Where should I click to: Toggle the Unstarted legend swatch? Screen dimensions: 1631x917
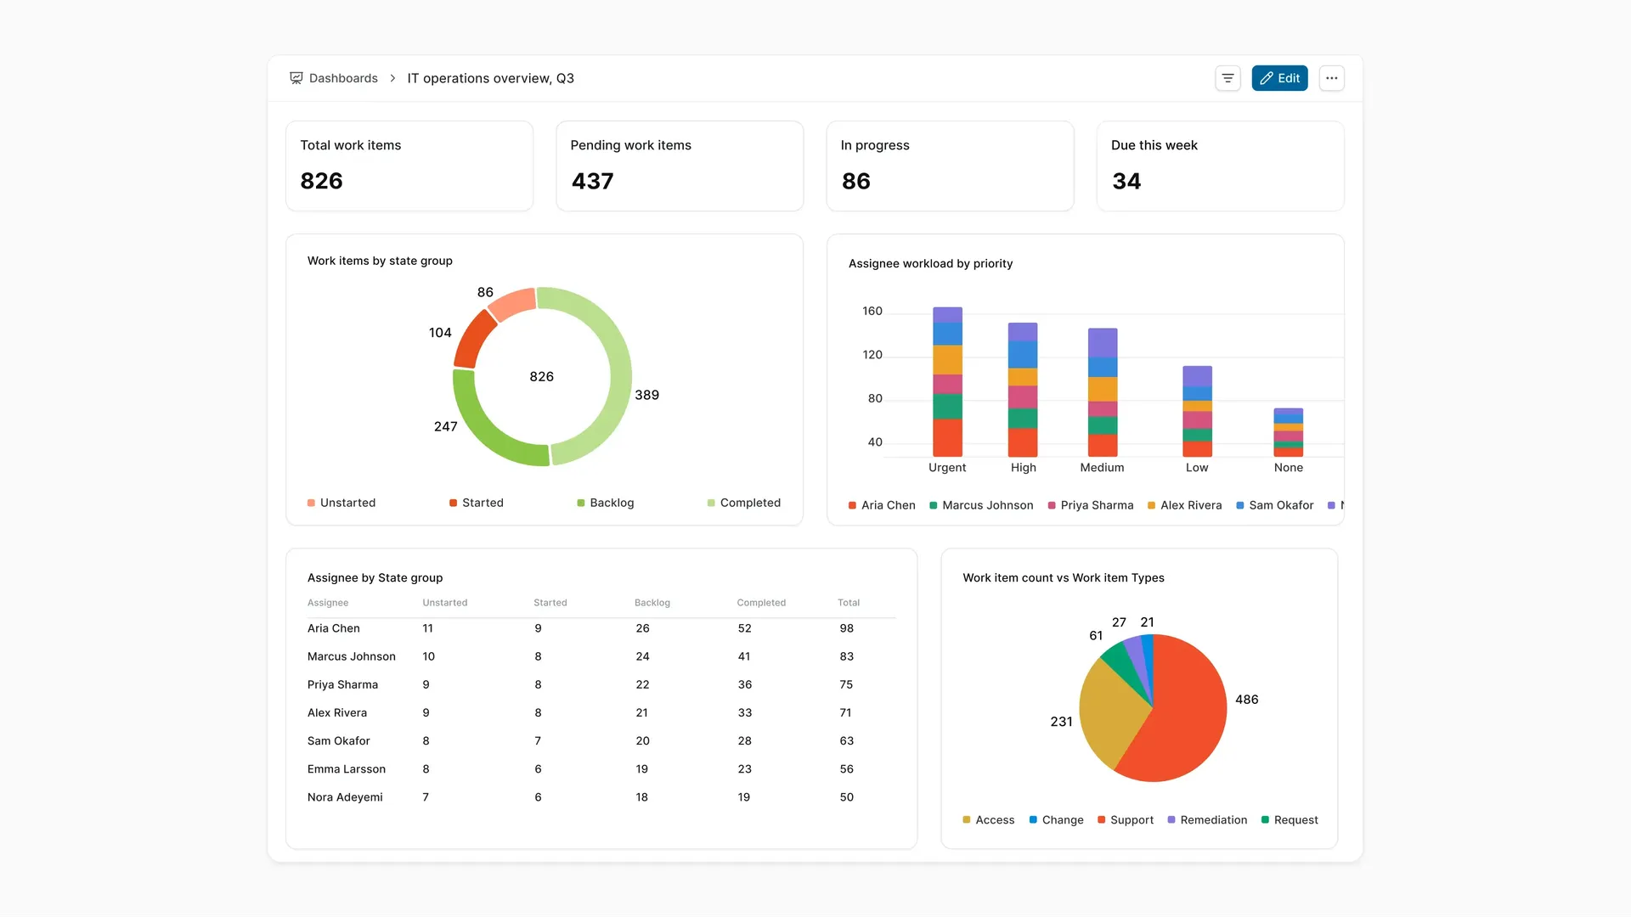pyautogui.click(x=312, y=503)
